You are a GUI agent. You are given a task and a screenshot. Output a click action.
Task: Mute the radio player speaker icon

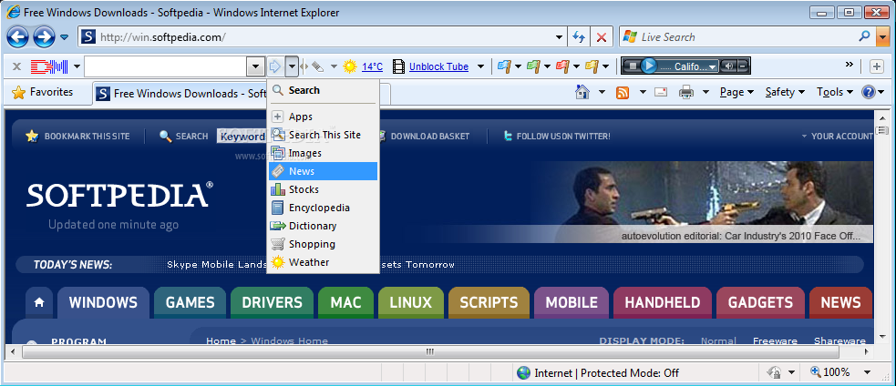[x=728, y=66]
